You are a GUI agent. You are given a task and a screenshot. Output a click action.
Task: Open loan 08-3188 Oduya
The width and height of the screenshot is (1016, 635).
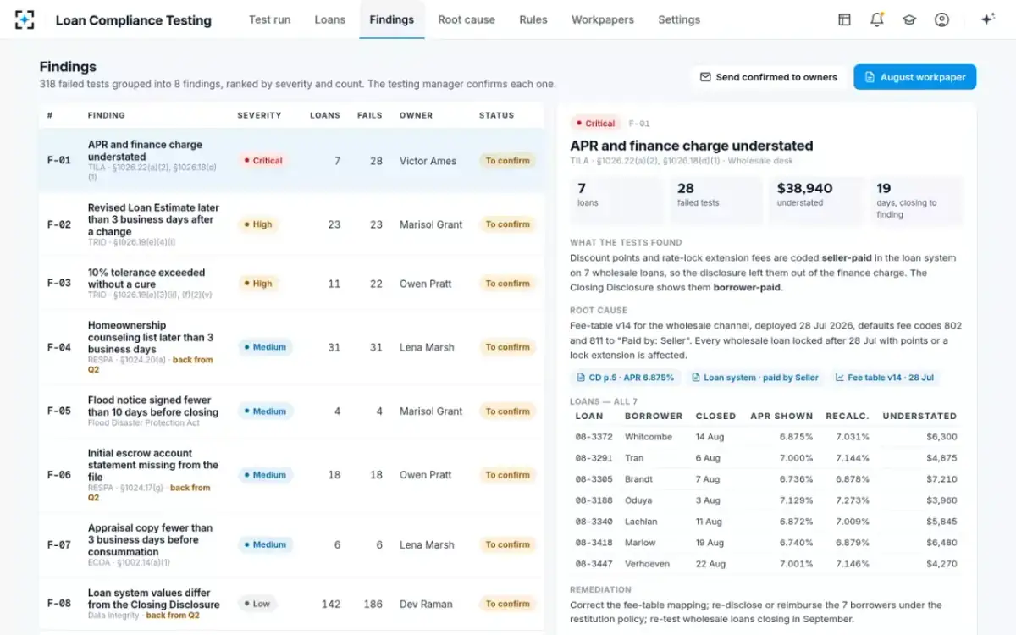(x=766, y=500)
